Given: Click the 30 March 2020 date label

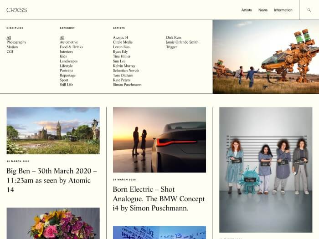Looking at the screenshot, I should 18,161.
